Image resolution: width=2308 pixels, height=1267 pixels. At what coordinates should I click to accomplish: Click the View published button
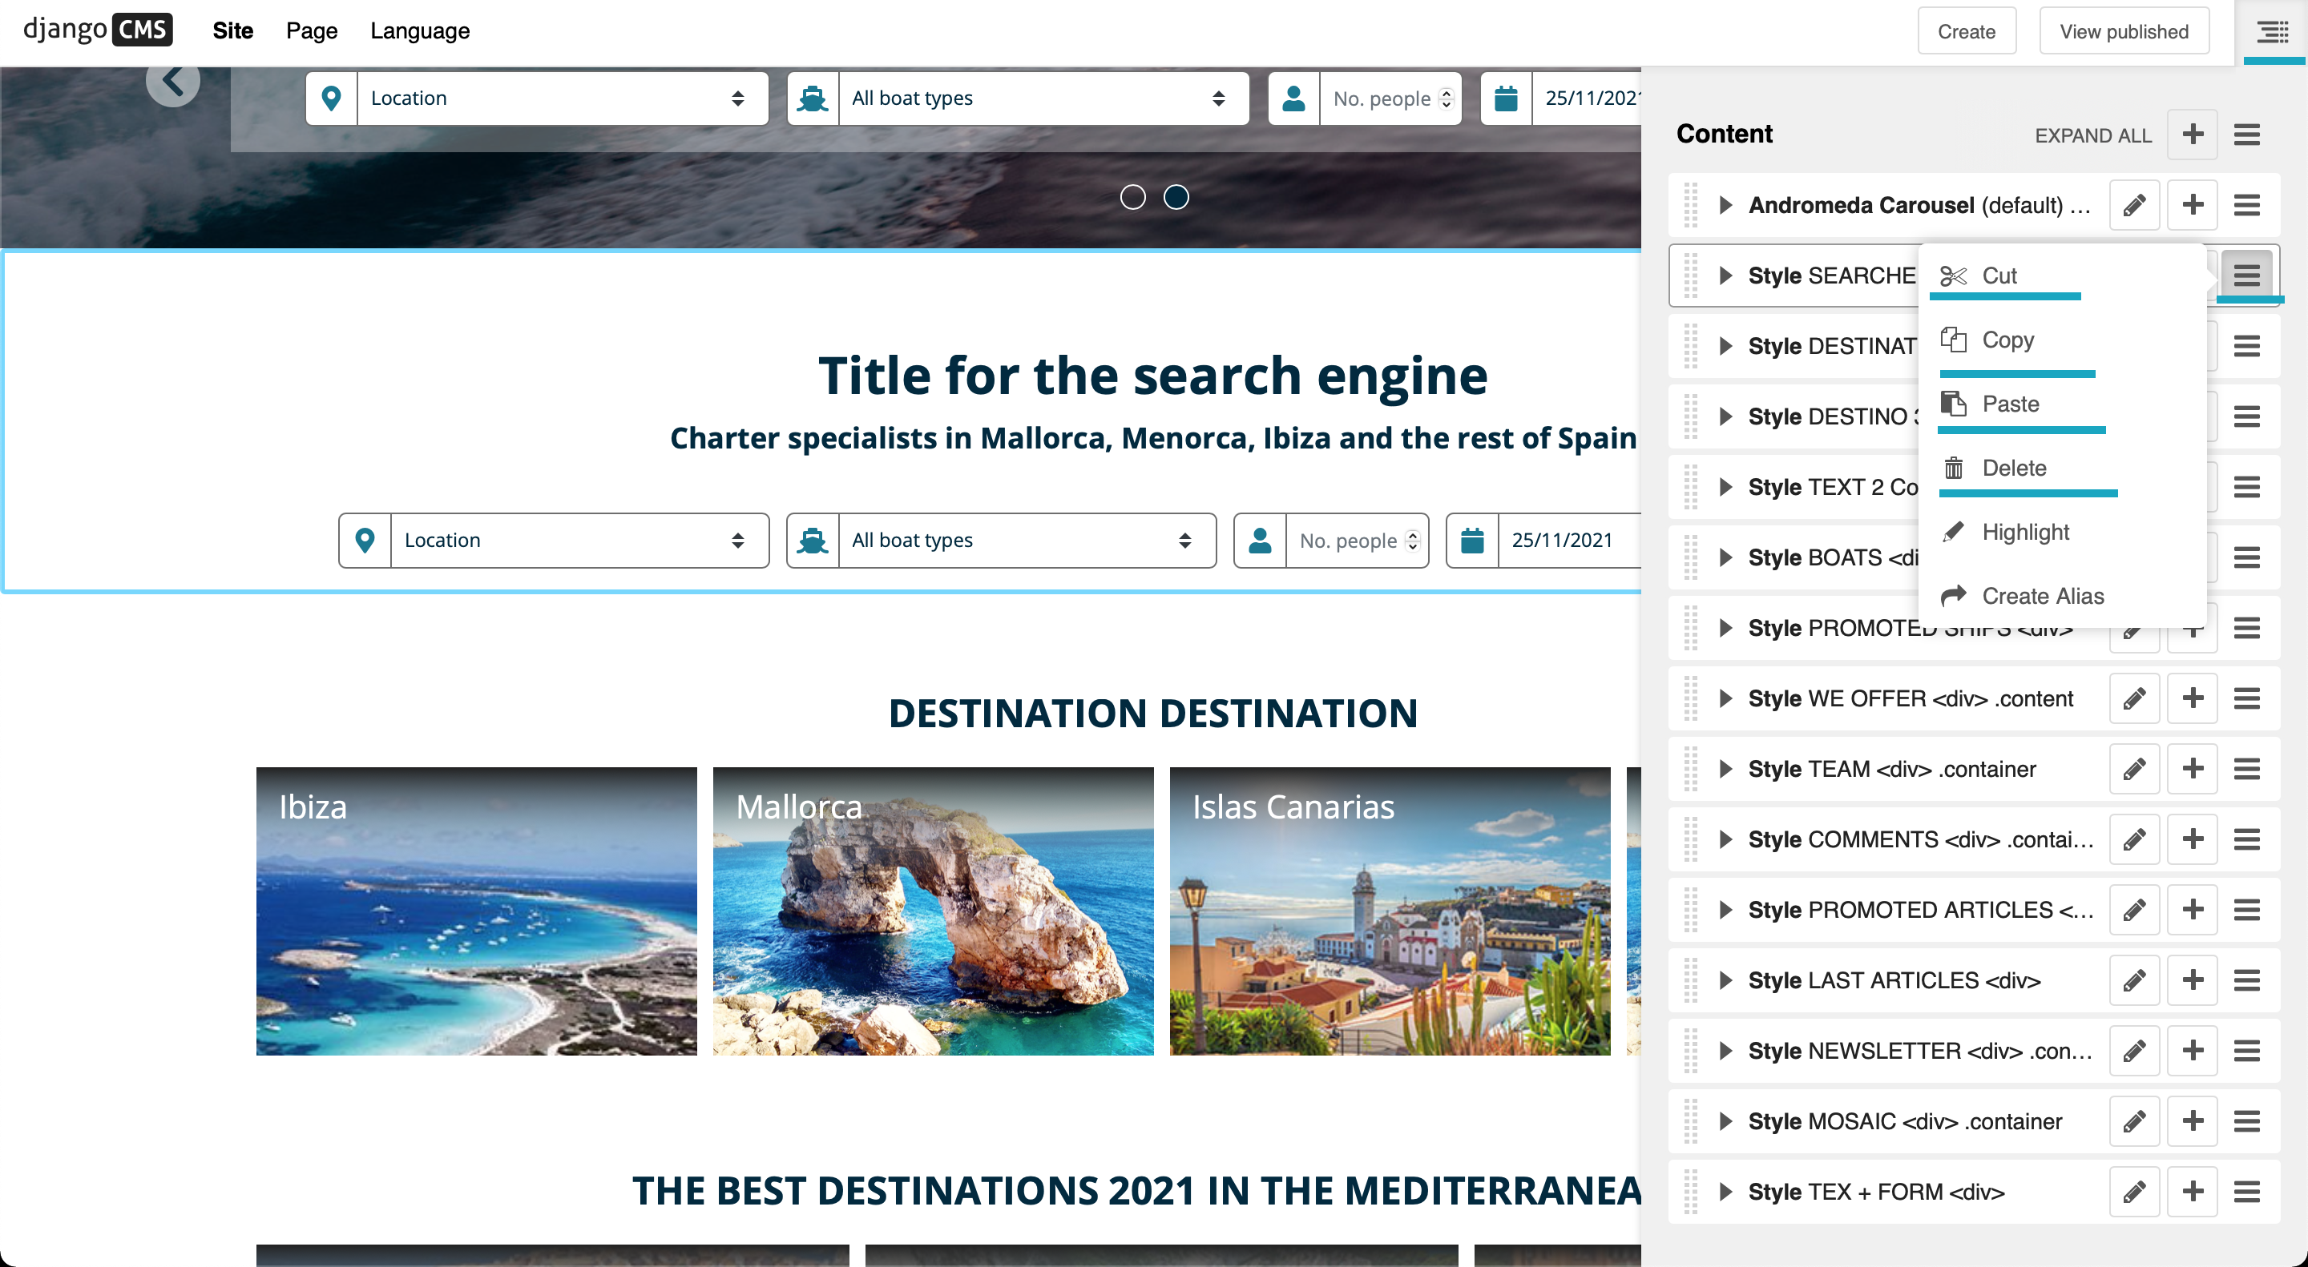(2124, 31)
